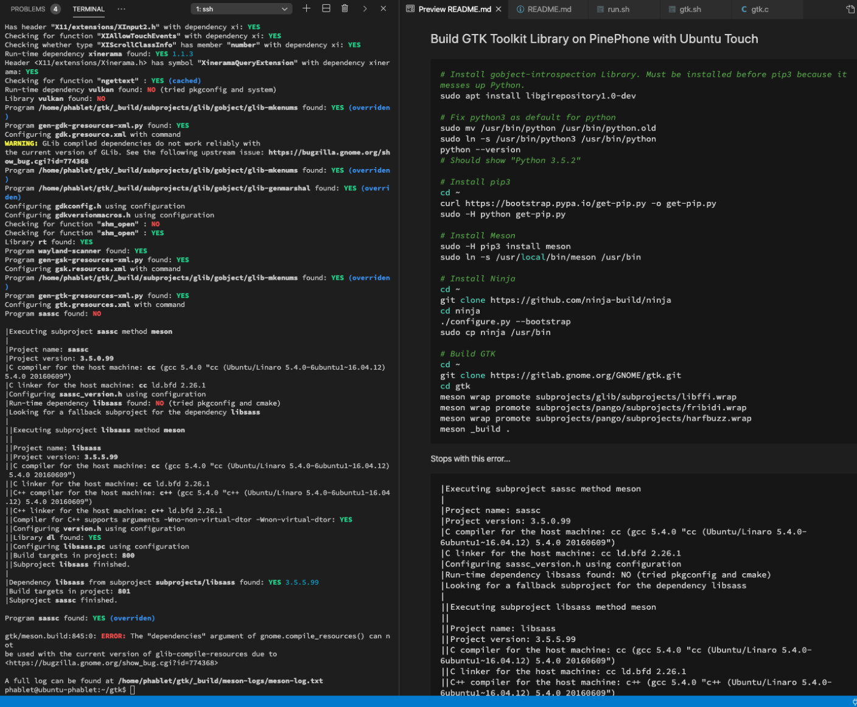Click the 'Build GTK Toolkit Library' preview heading

594,39
